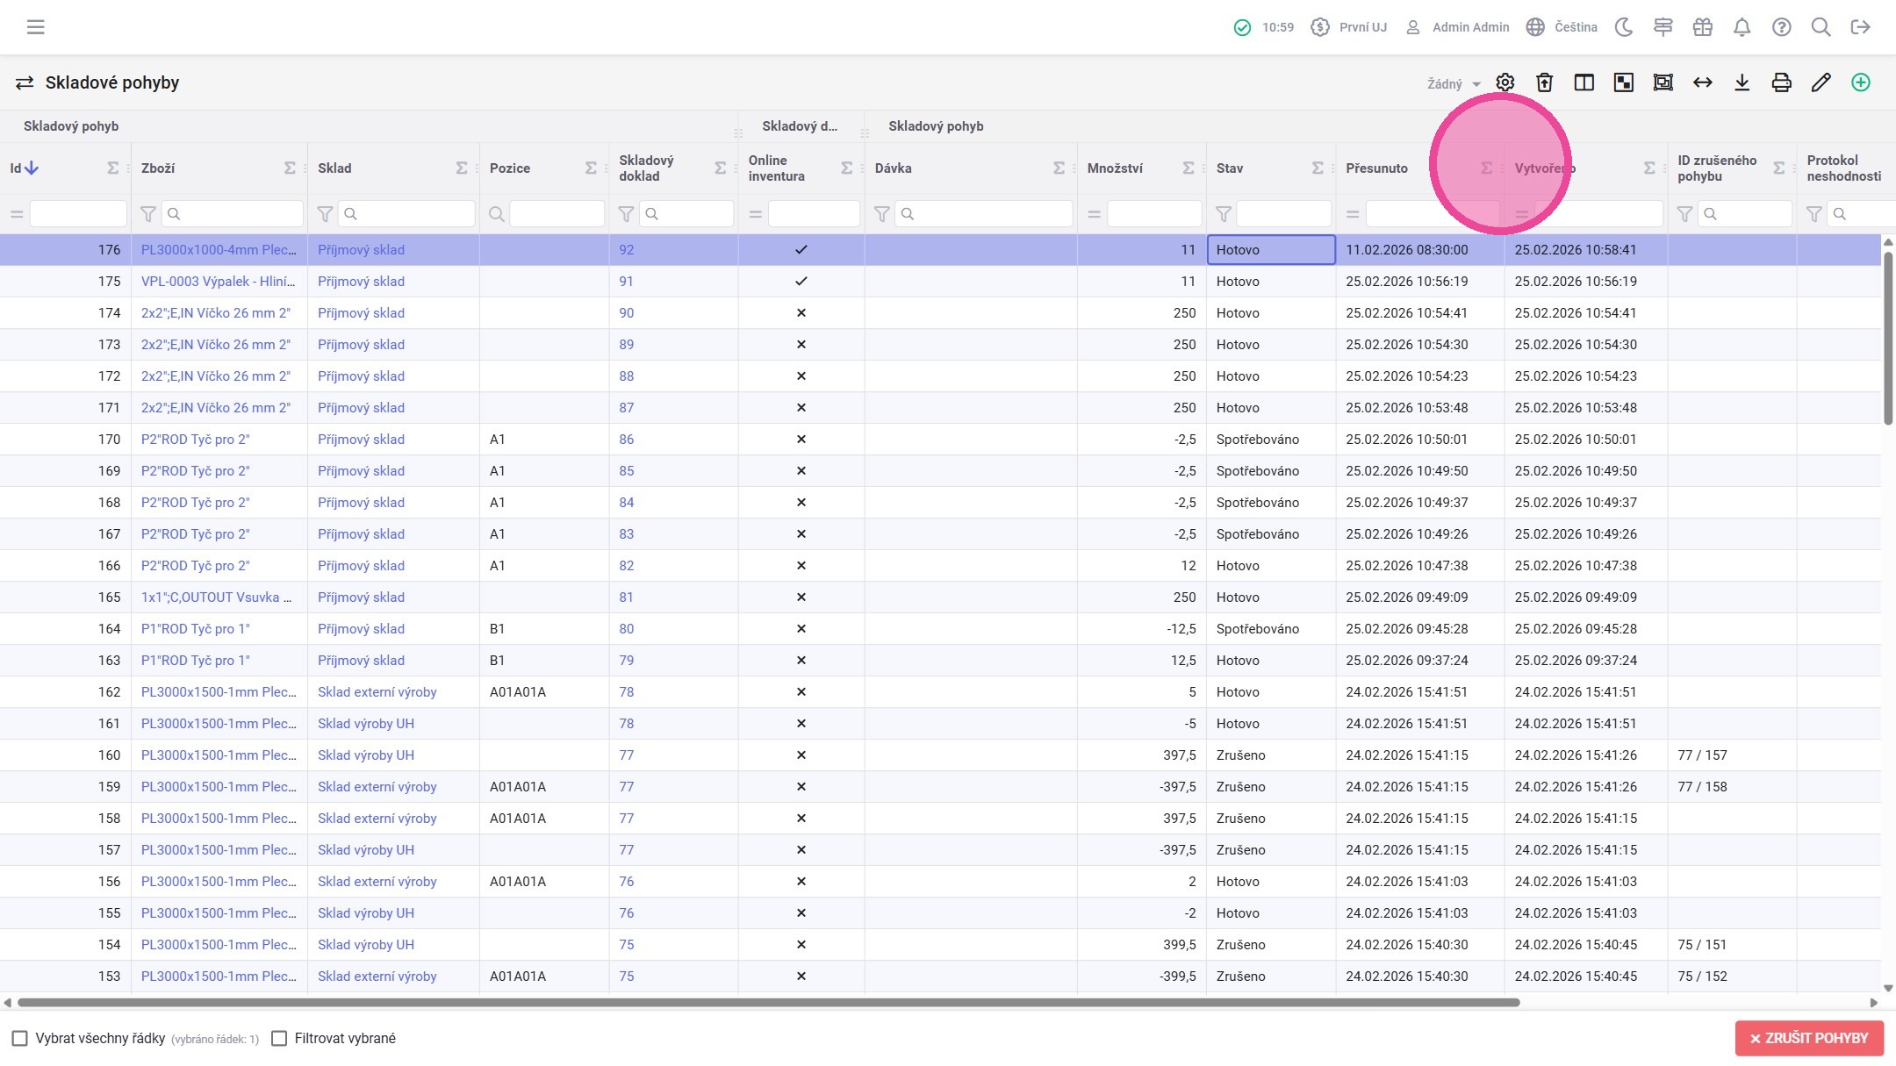Click the 'Zrušit pohyby' button
The image size is (1896, 1066).
point(1809,1039)
